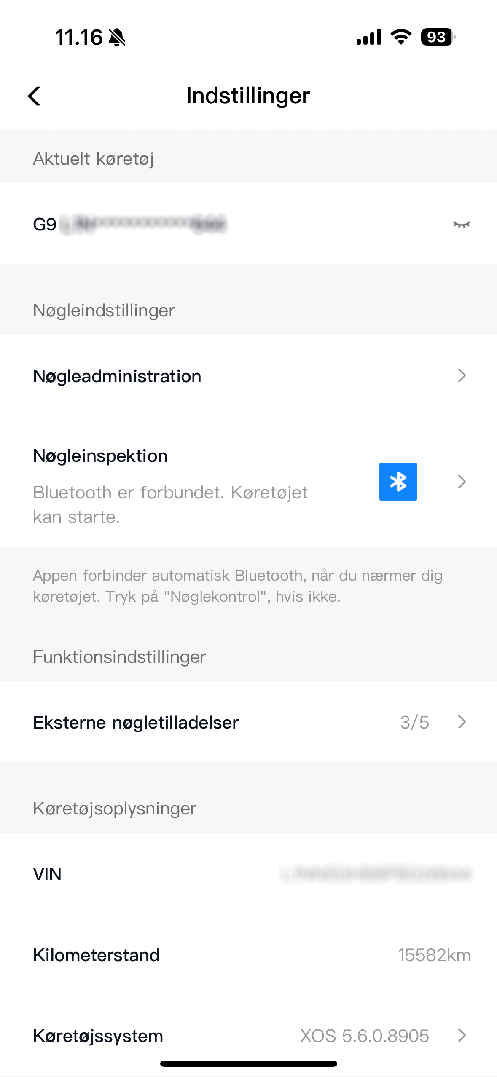The height and width of the screenshot is (1077, 497).
Task: Tap the back arrow icon
Action: [35, 96]
